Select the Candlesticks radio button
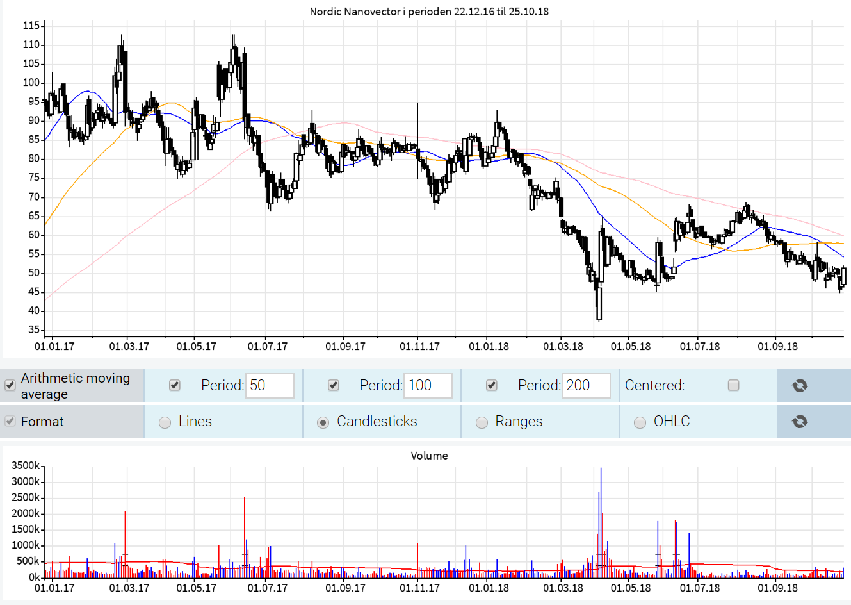Viewport: 851px width, 605px height. coord(323,422)
